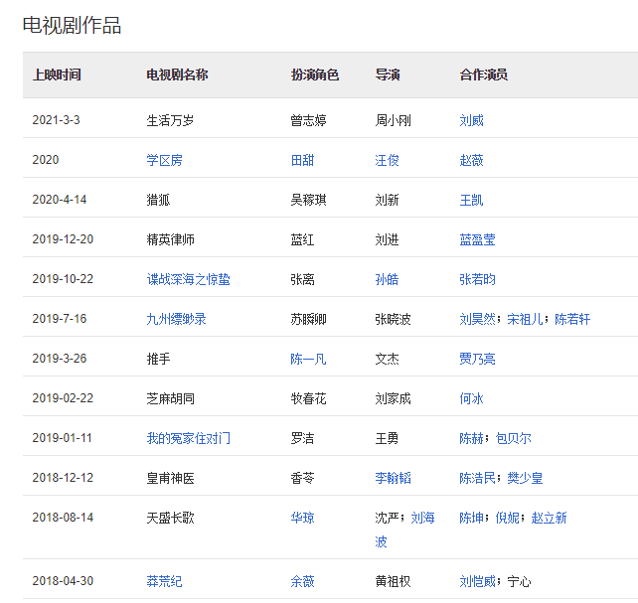Click the 电视剧名称 column header

tap(177, 75)
